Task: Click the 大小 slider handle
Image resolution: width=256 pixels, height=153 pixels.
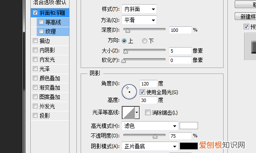Action: (x=125, y=51)
